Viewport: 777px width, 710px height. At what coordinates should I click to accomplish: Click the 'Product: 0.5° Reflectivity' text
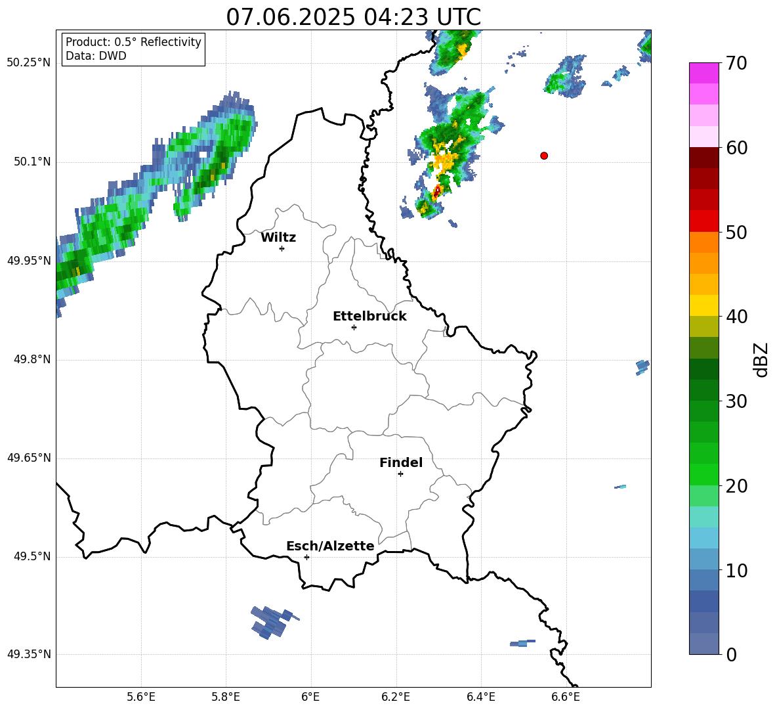[x=133, y=42]
